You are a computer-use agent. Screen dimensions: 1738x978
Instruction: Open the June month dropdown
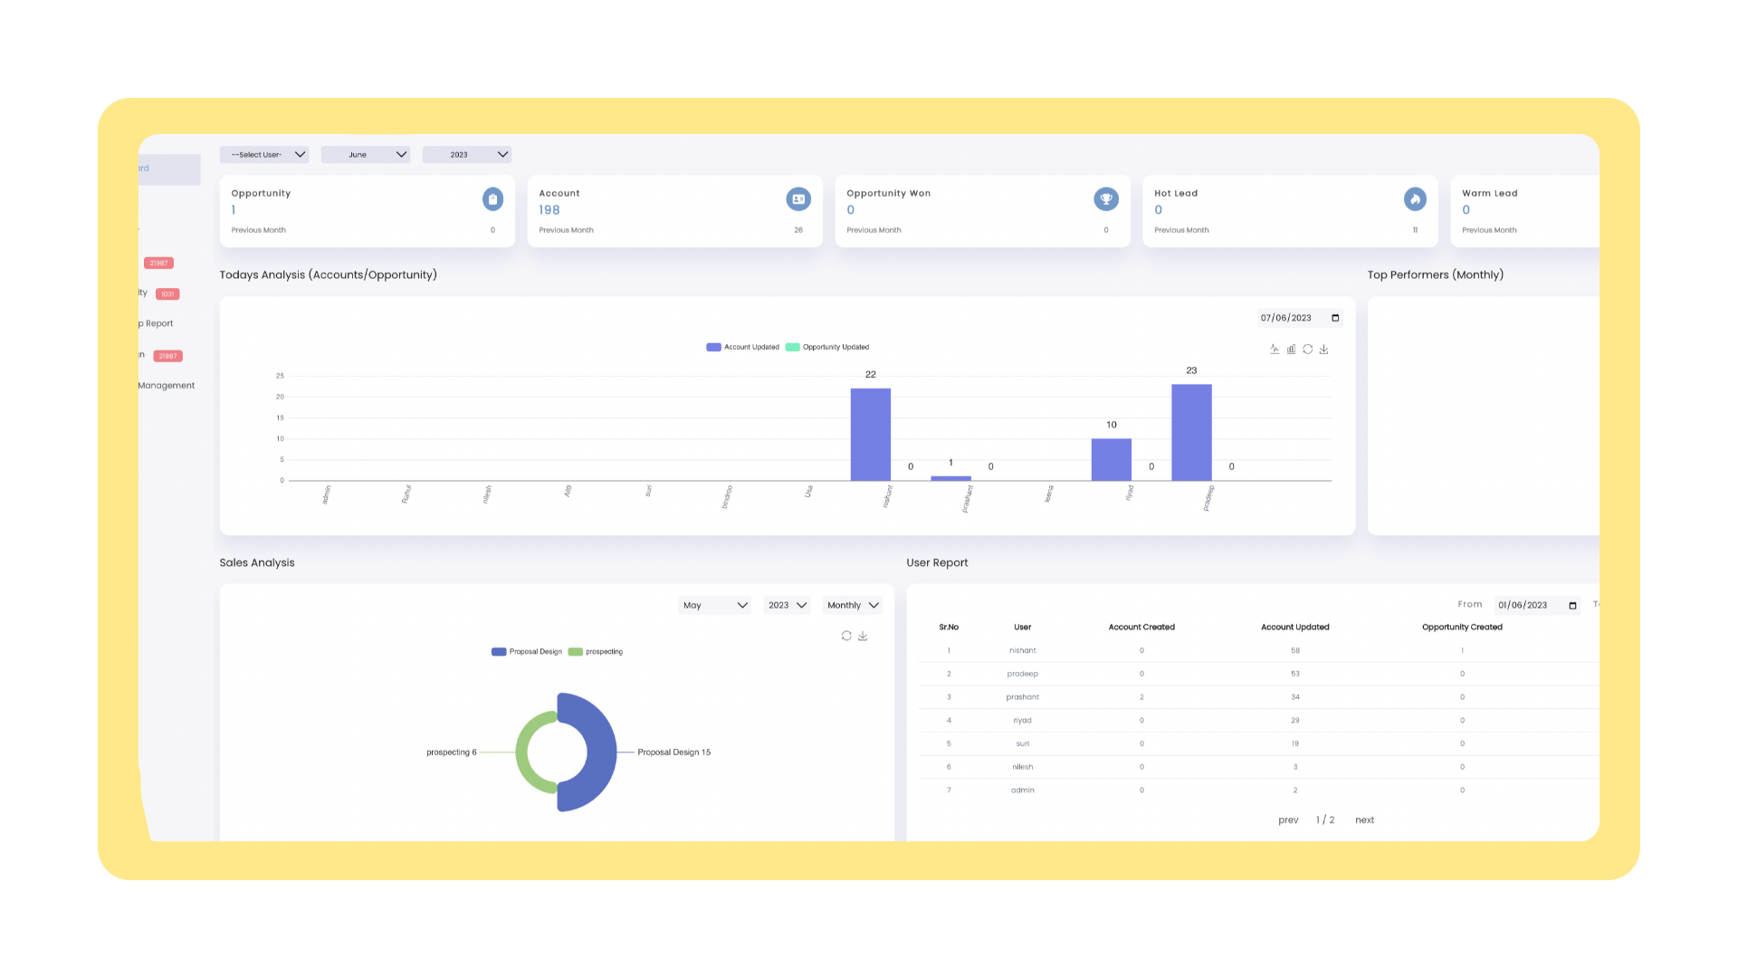point(366,154)
